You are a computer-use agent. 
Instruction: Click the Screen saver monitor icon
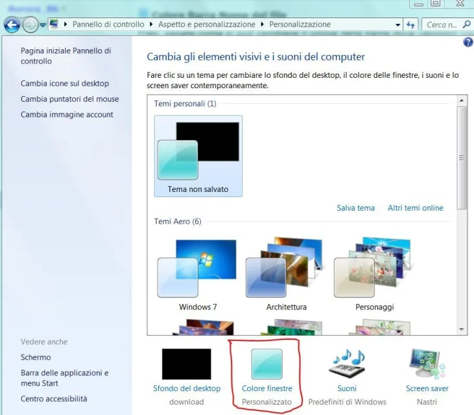click(x=427, y=364)
